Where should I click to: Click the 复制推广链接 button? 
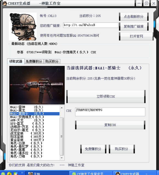(x=134, y=27)
